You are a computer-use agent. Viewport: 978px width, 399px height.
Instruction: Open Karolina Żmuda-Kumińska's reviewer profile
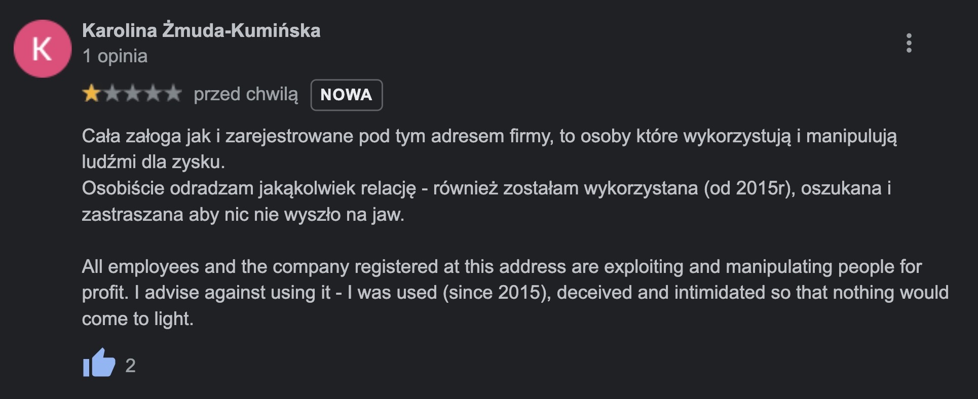(201, 30)
